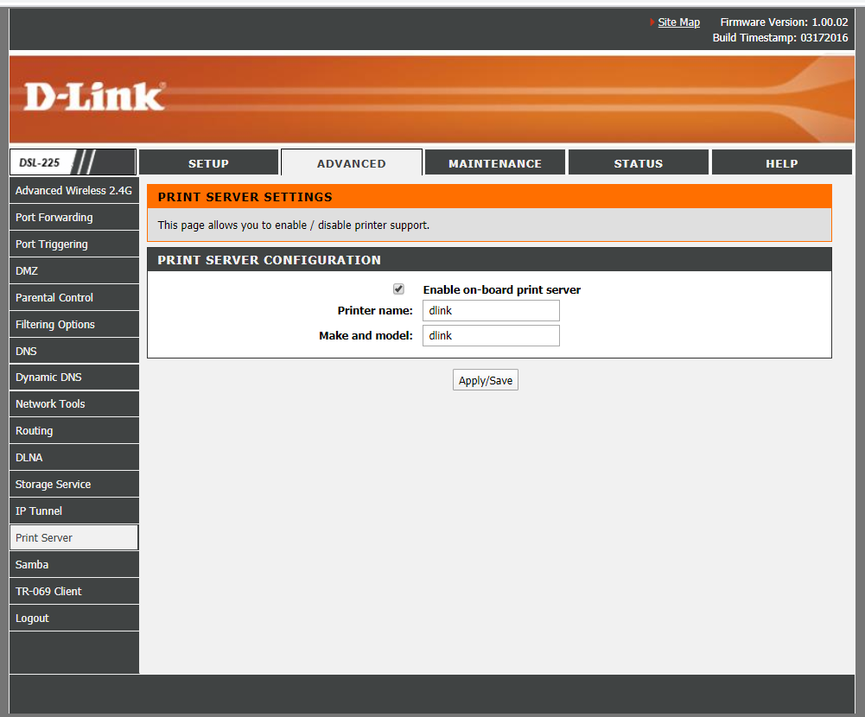Select Port Forwarding in sidebar
Screen dimensions: 865x717
click(74, 218)
